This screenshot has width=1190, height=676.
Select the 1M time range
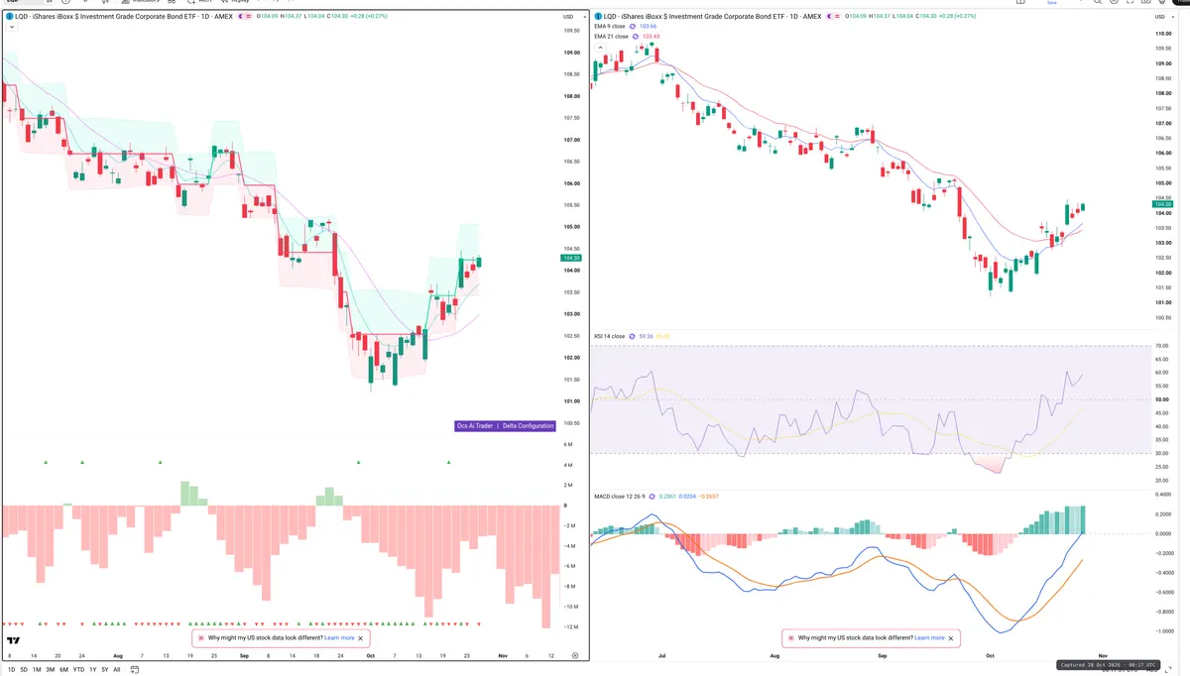pos(37,670)
